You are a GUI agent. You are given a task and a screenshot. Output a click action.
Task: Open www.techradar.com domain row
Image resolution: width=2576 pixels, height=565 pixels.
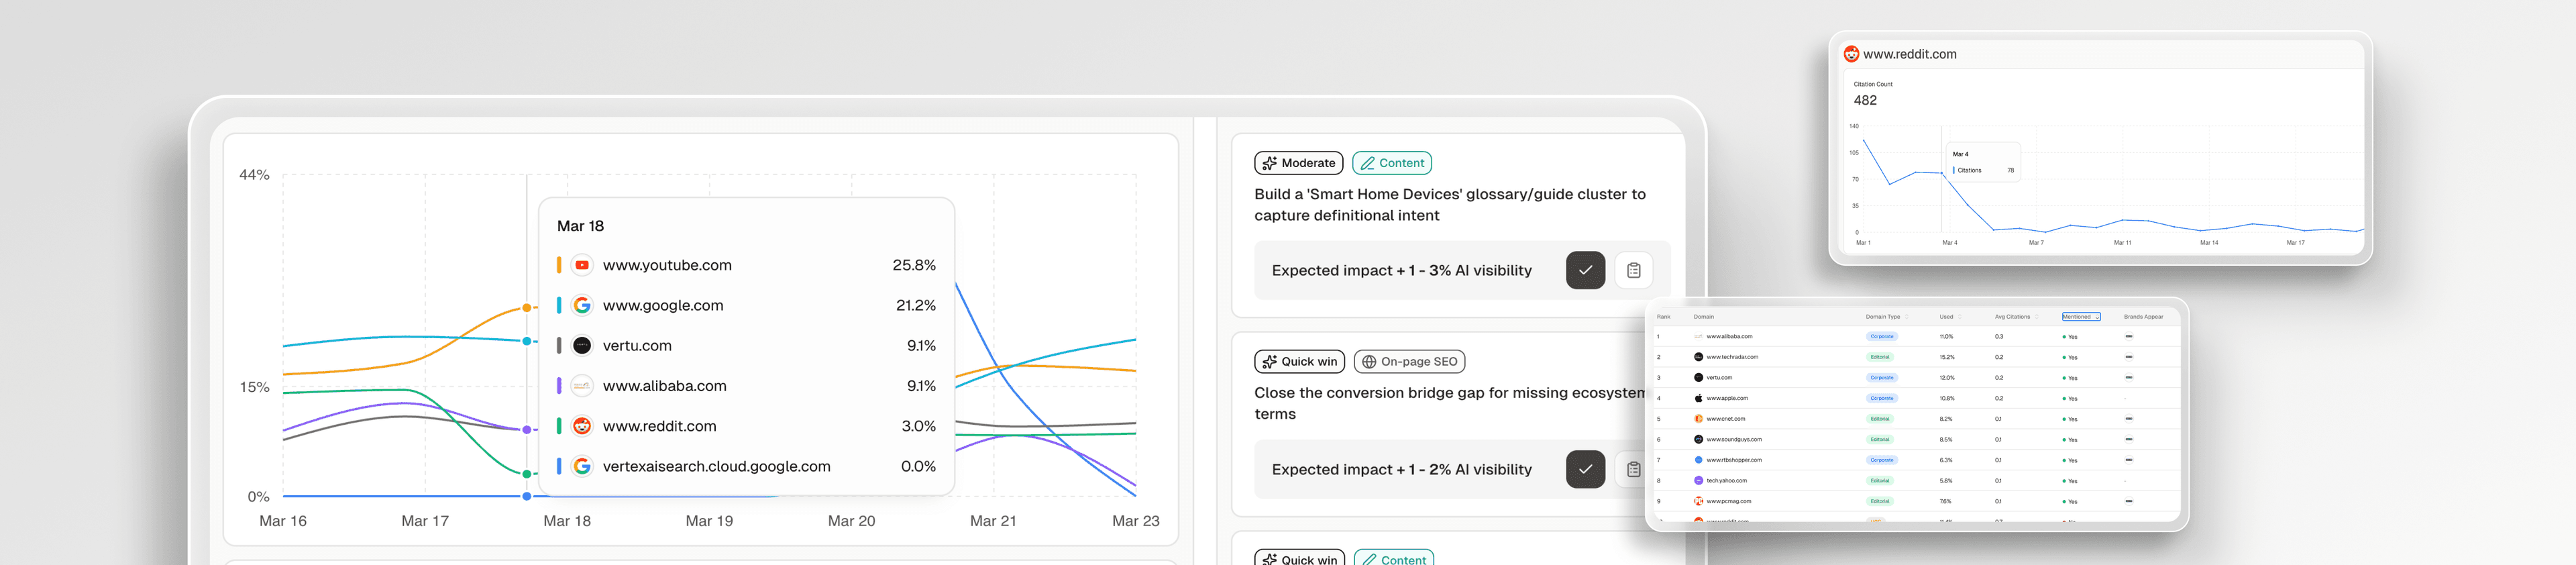(x=1732, y=357)
